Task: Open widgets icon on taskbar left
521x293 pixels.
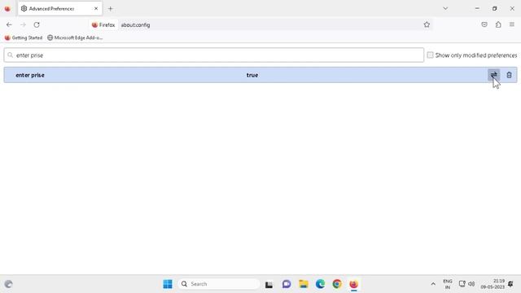Action: click(x=9, y=284)
